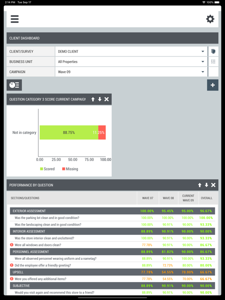Click the 'Not in category' axis label
Screen dimensions: 225x300
tap(24, 132)
